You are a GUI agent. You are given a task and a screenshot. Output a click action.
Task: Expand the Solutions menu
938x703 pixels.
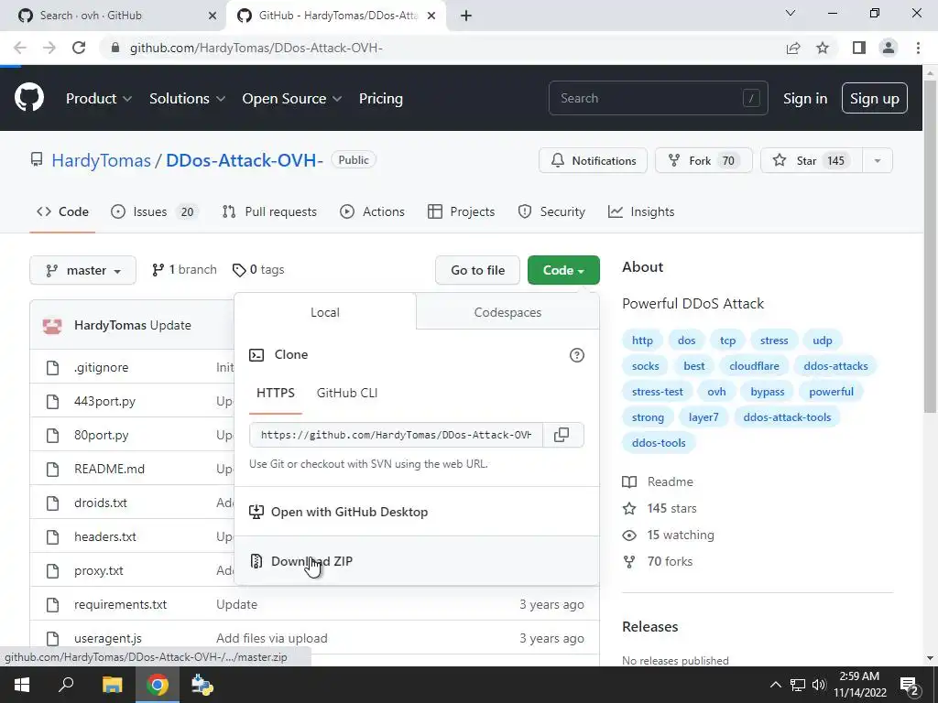187,99
